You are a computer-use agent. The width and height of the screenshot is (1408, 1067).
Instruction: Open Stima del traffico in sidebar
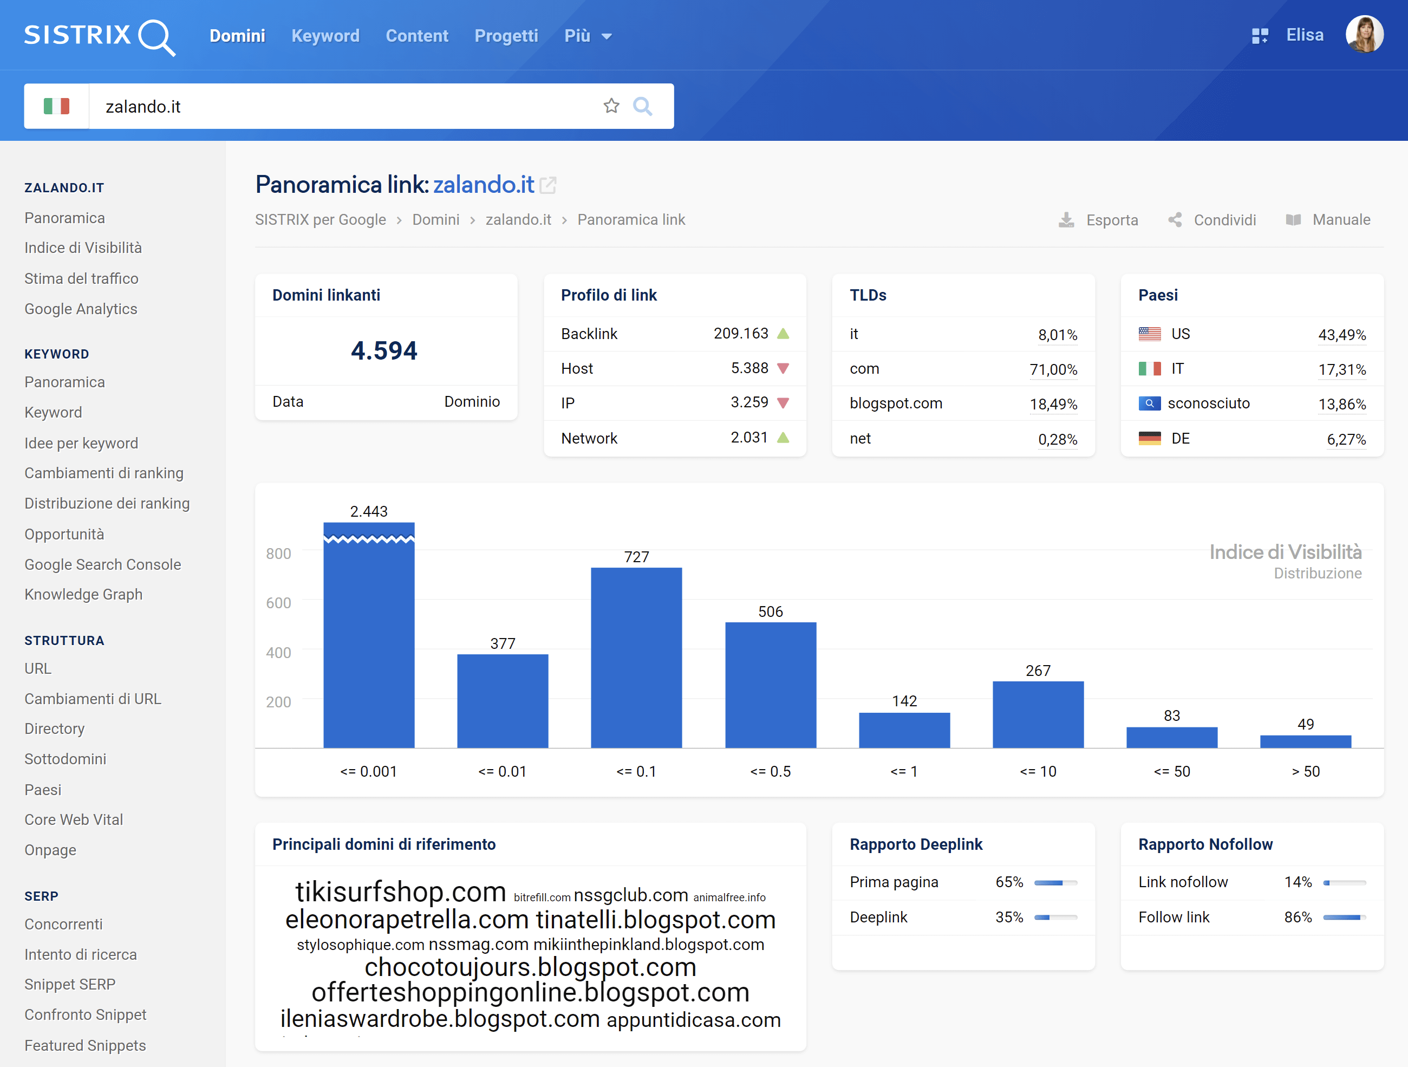[x=81, y=279]
